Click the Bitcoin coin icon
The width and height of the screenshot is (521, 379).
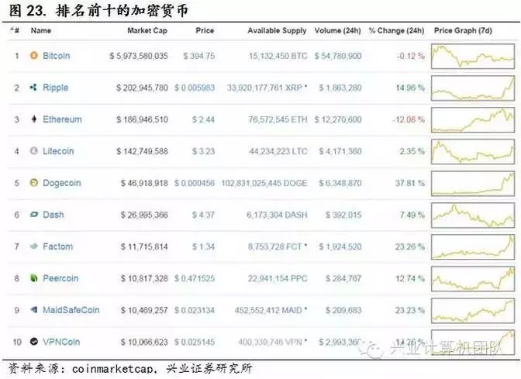pyautogui.click(x=34, y=56)
